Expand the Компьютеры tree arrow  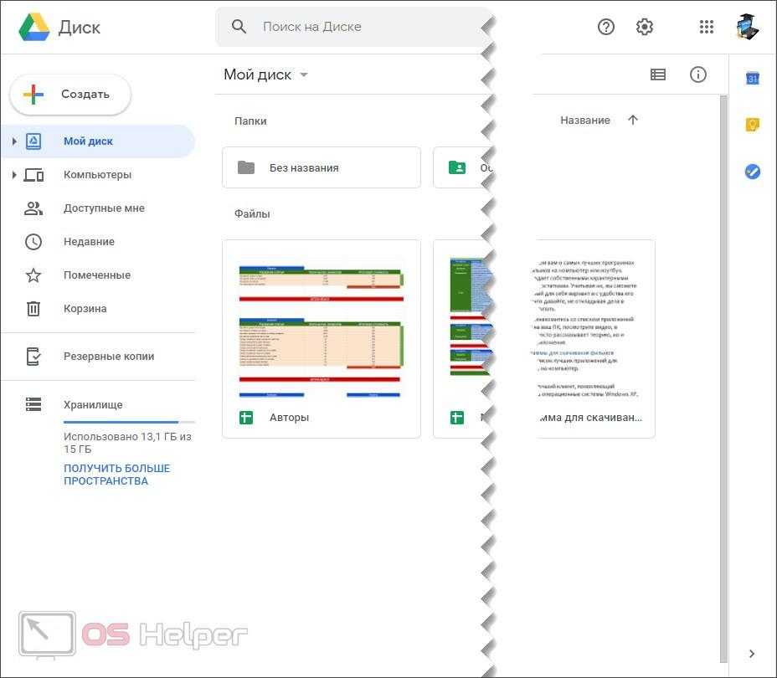14,175
